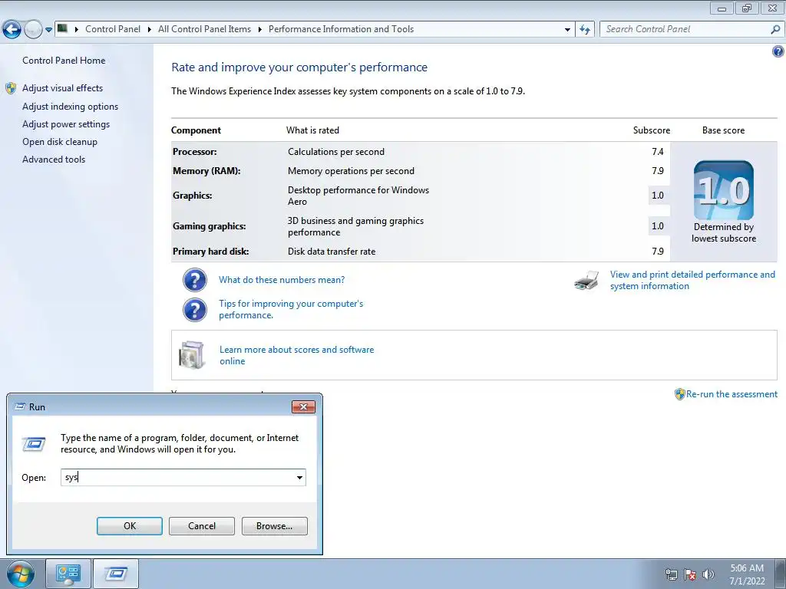Click the Forward navigation arrow button
The image size is (786, 589).
pyautogui.click(x=33, y=30)
